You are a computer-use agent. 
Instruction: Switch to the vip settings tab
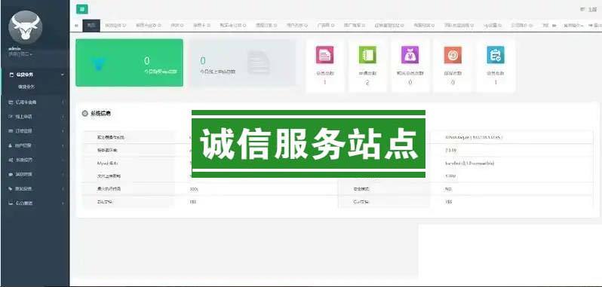tap(493, 26)
